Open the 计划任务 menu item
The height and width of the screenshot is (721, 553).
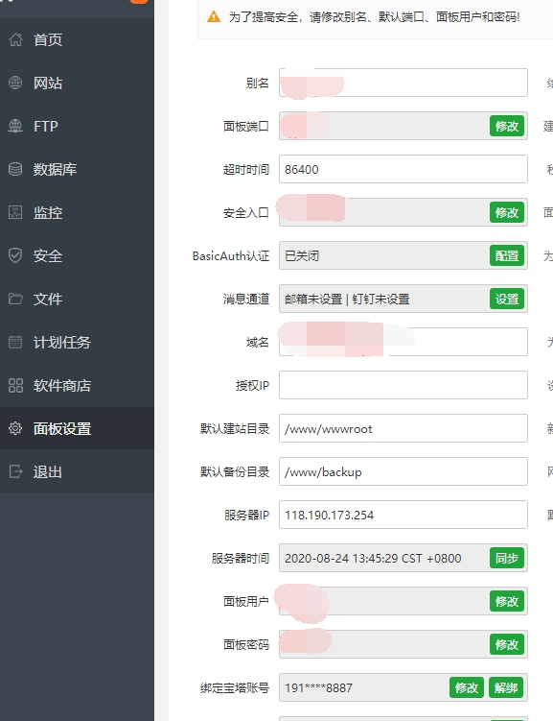click(x=77, y=342)
